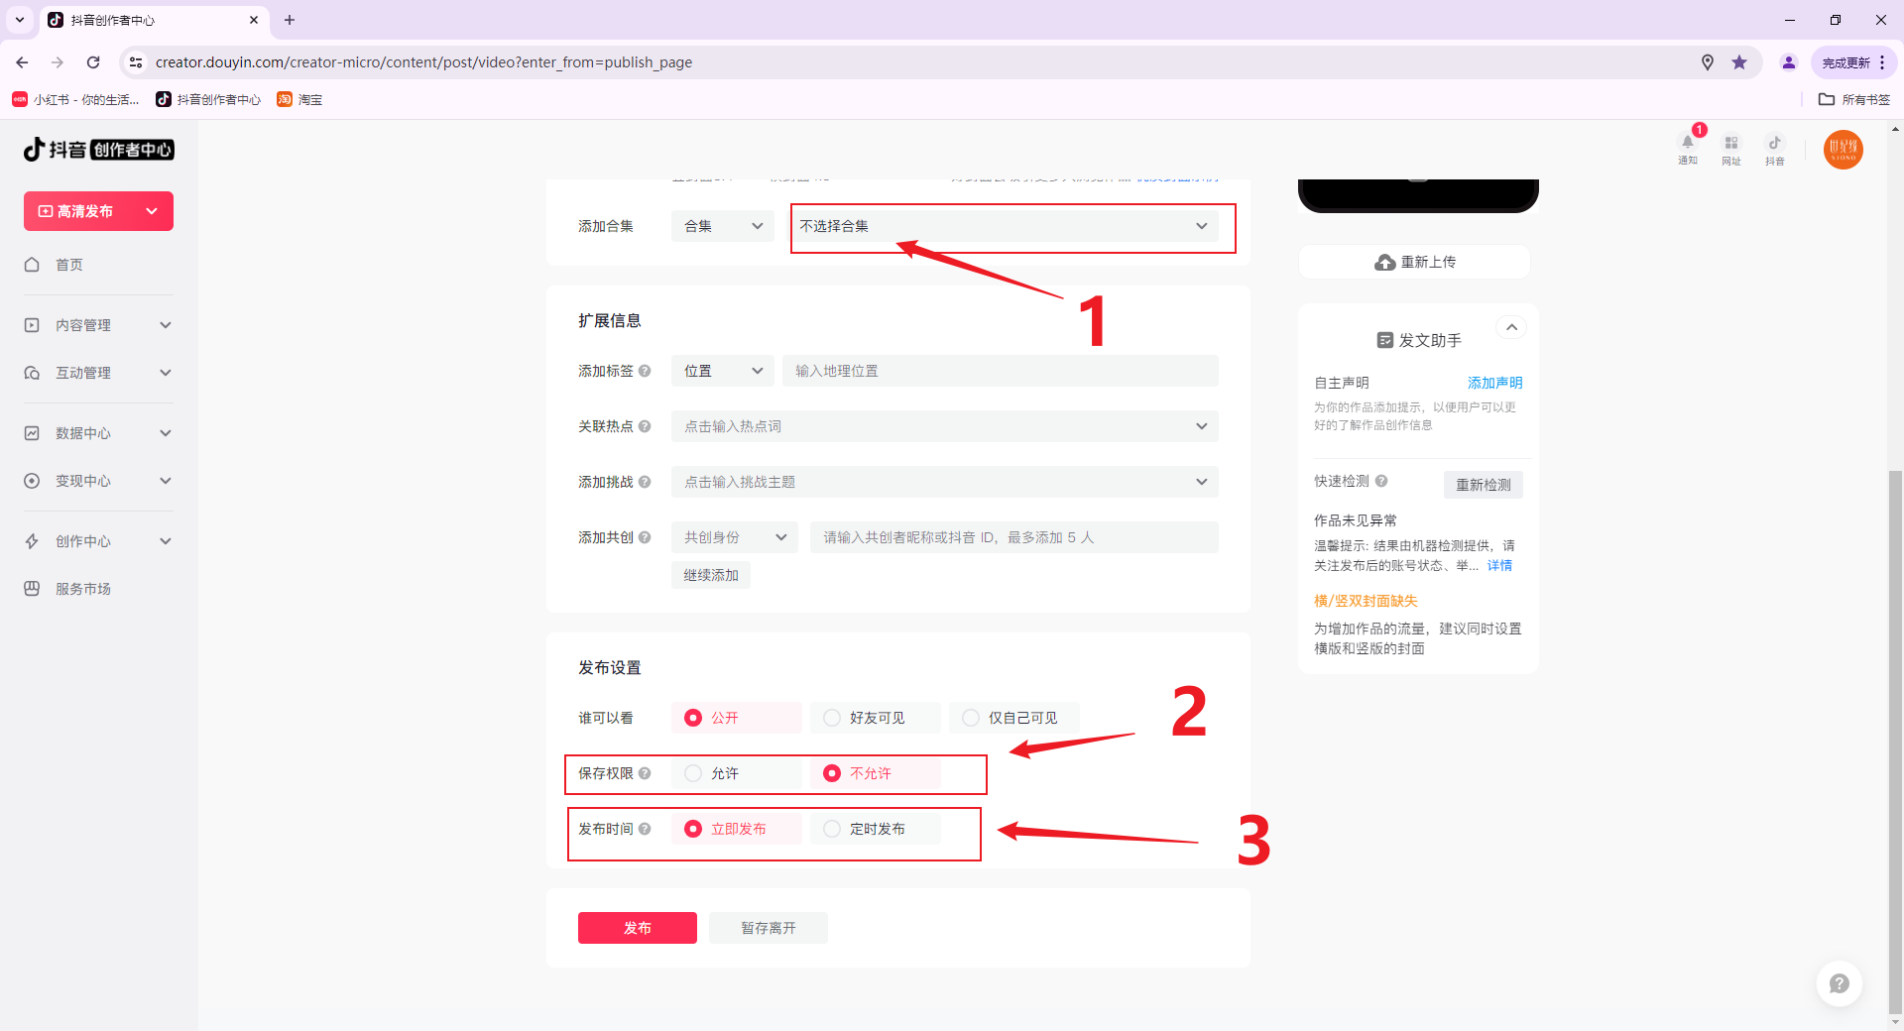Click the red 发布 button

tap(637, 928)
